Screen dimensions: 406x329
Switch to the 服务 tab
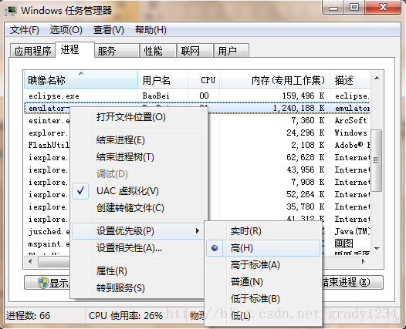117,51
